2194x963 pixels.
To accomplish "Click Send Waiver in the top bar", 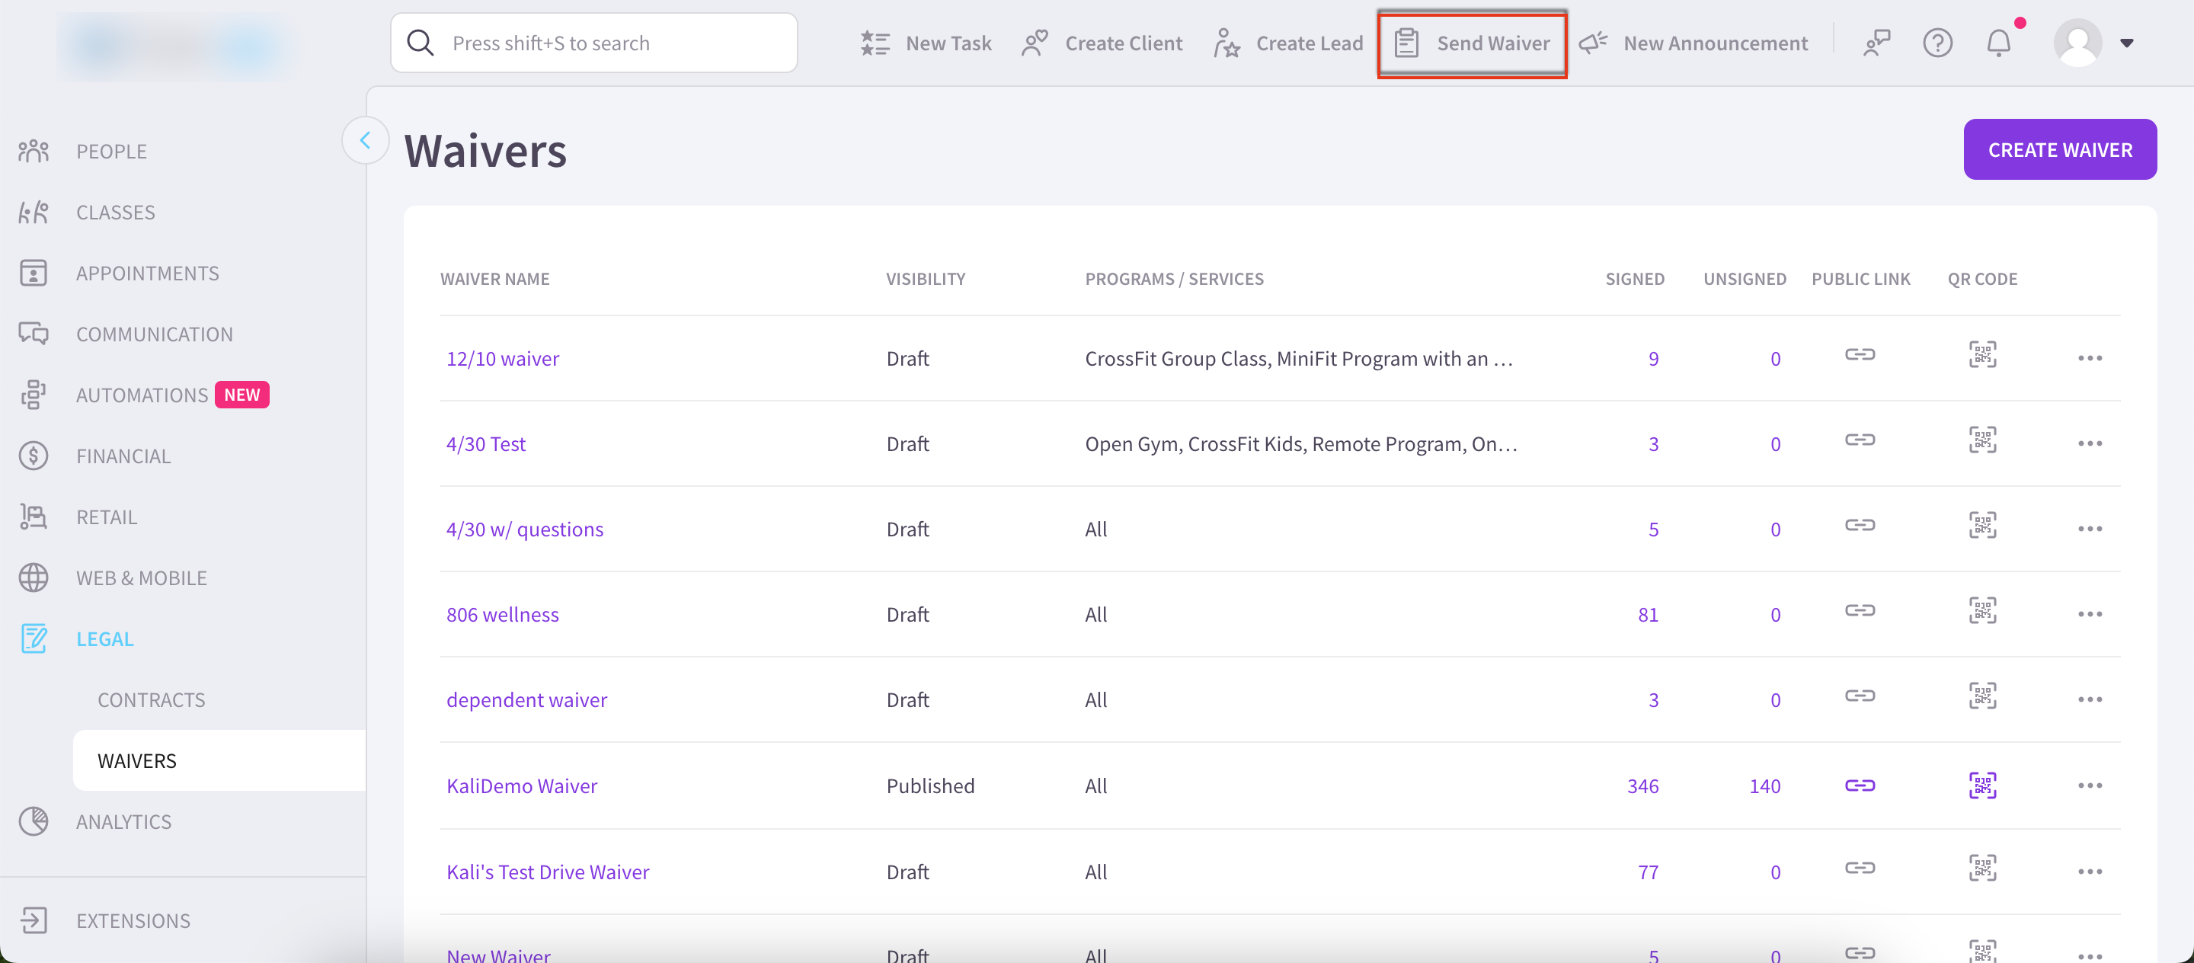I will tap(1472, 43).
